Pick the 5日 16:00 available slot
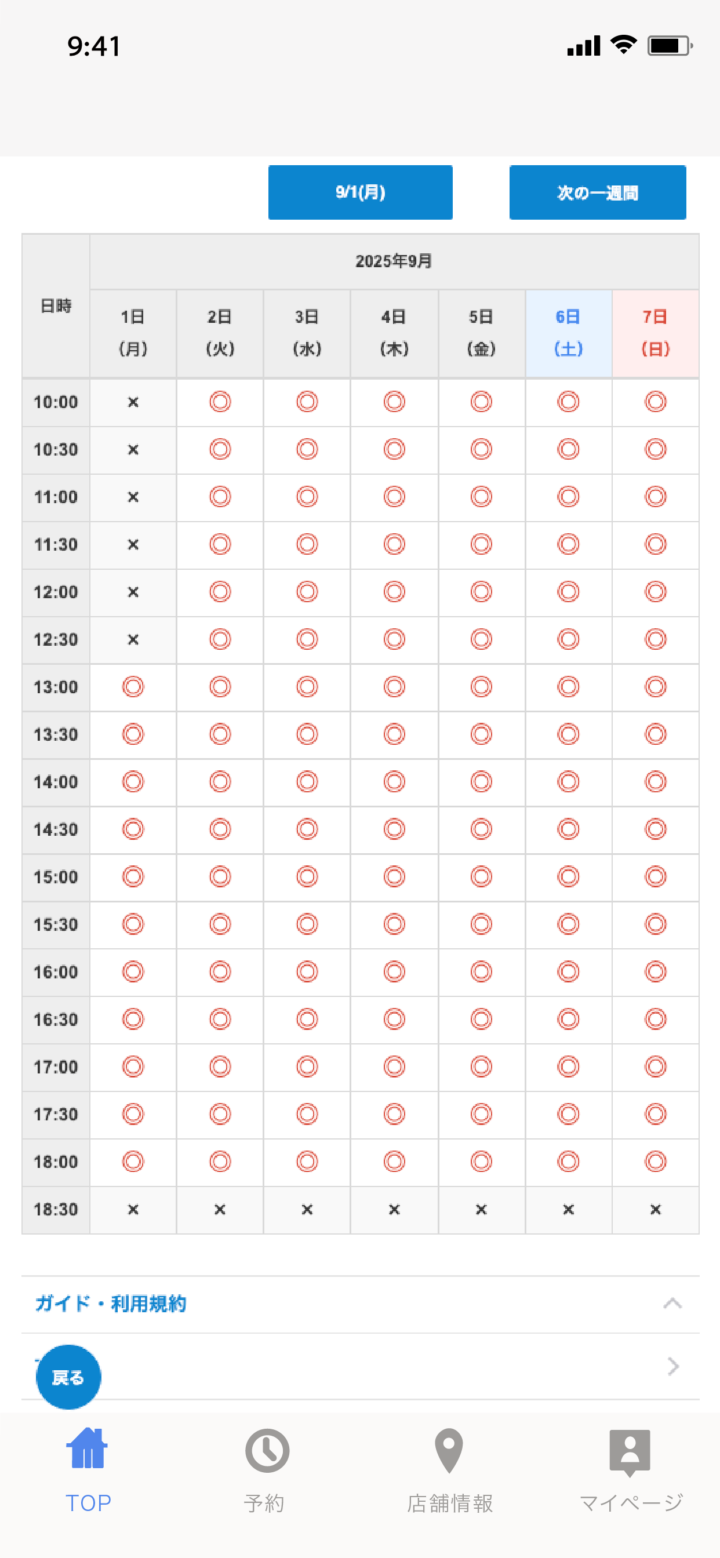 [481, 971]
